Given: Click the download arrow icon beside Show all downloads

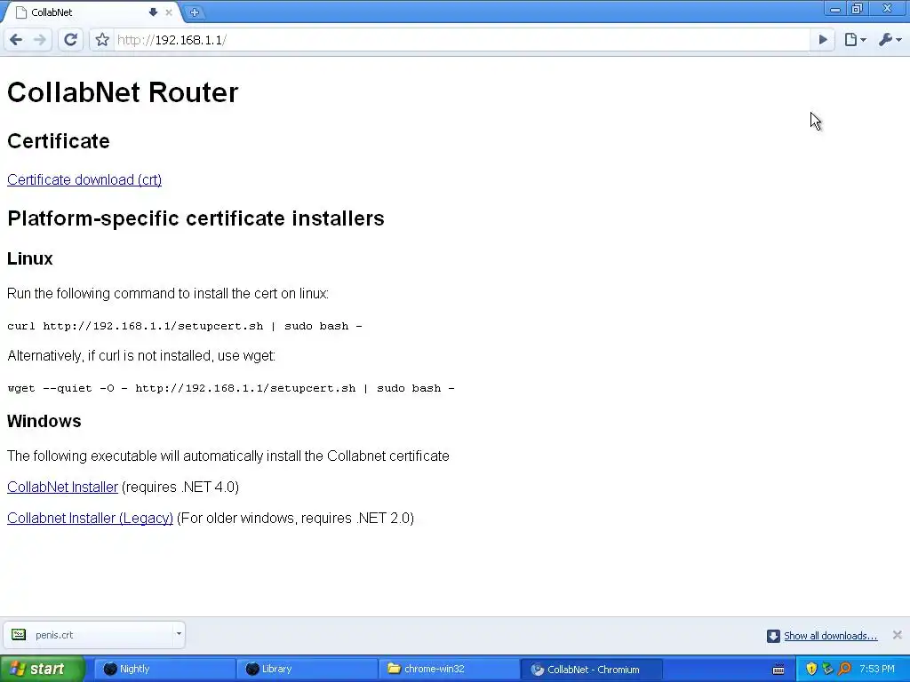Looking at the screenshot, I should pyautogui.click(x=773, y=636).
